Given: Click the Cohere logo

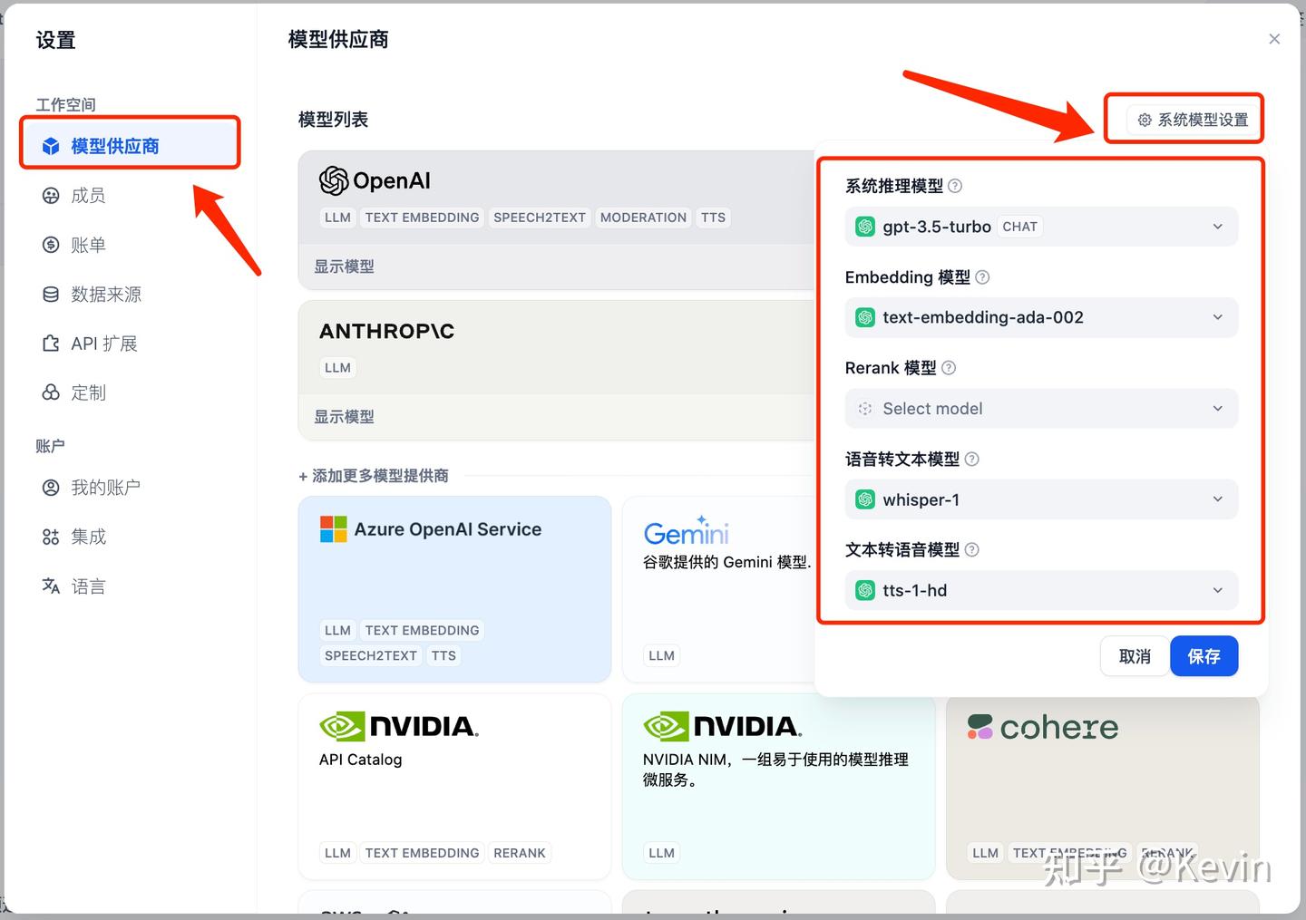Looking at the screenshot, I should [1042, 727].
